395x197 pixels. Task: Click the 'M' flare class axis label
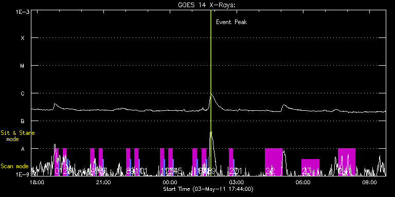click(23, 66)
